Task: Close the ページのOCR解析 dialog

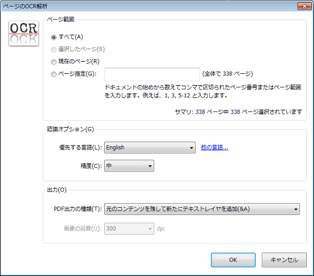Action: tap(304, 6)
